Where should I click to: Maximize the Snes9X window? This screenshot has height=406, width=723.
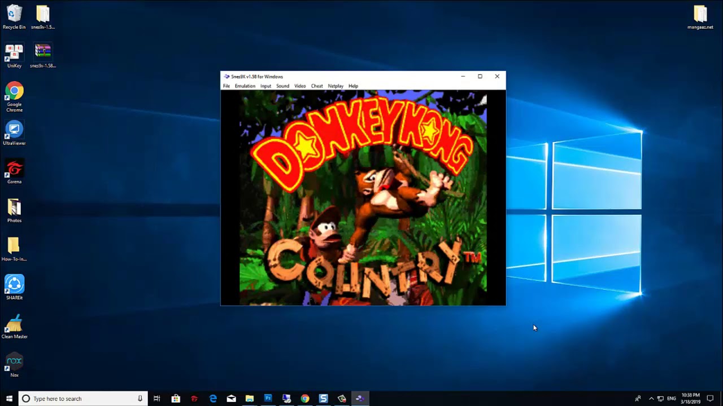(x=480, y=77)
